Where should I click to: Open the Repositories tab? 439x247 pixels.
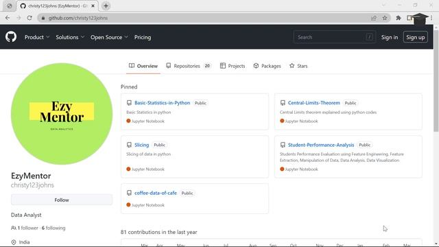click(x=189, y=66)
